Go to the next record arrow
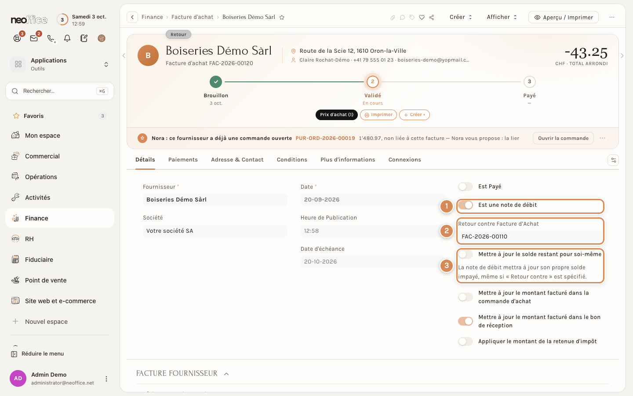This screenshot has height=396, width=633. pos(622,55)
